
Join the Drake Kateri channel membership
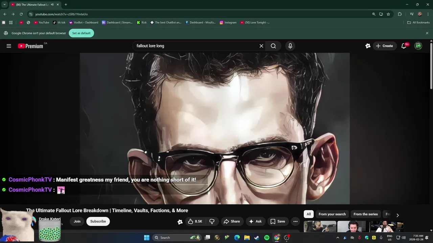point(77,221)
